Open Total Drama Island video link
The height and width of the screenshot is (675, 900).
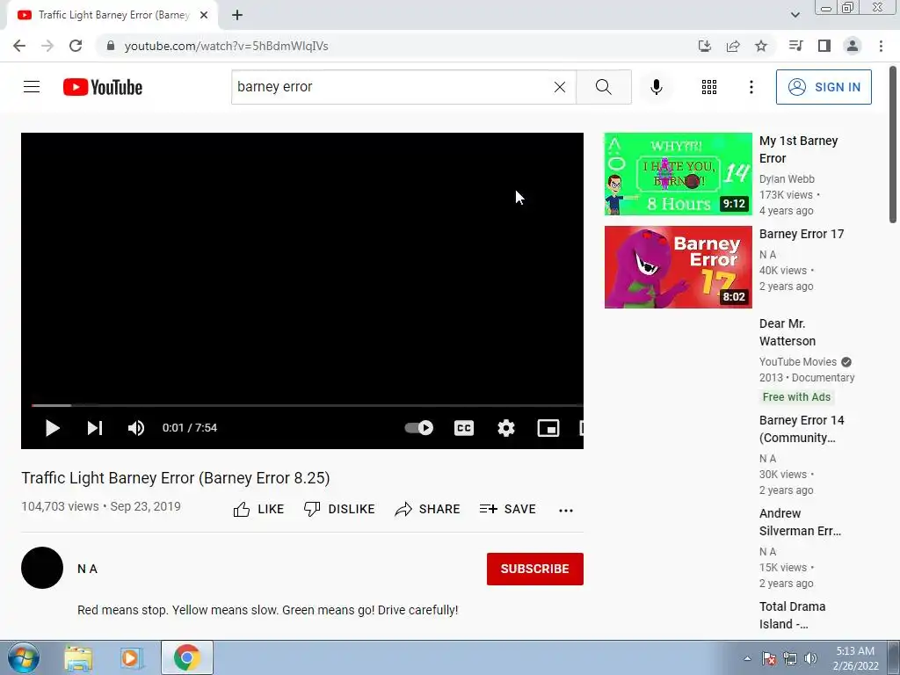pyautogui.click(x=792, y=615)
